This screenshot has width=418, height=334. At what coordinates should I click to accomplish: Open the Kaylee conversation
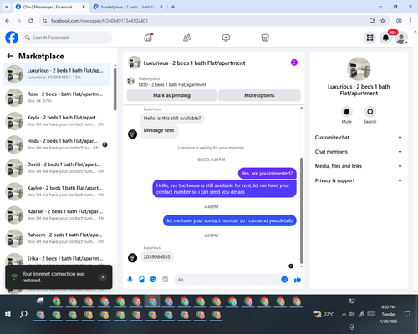(56, 191)
